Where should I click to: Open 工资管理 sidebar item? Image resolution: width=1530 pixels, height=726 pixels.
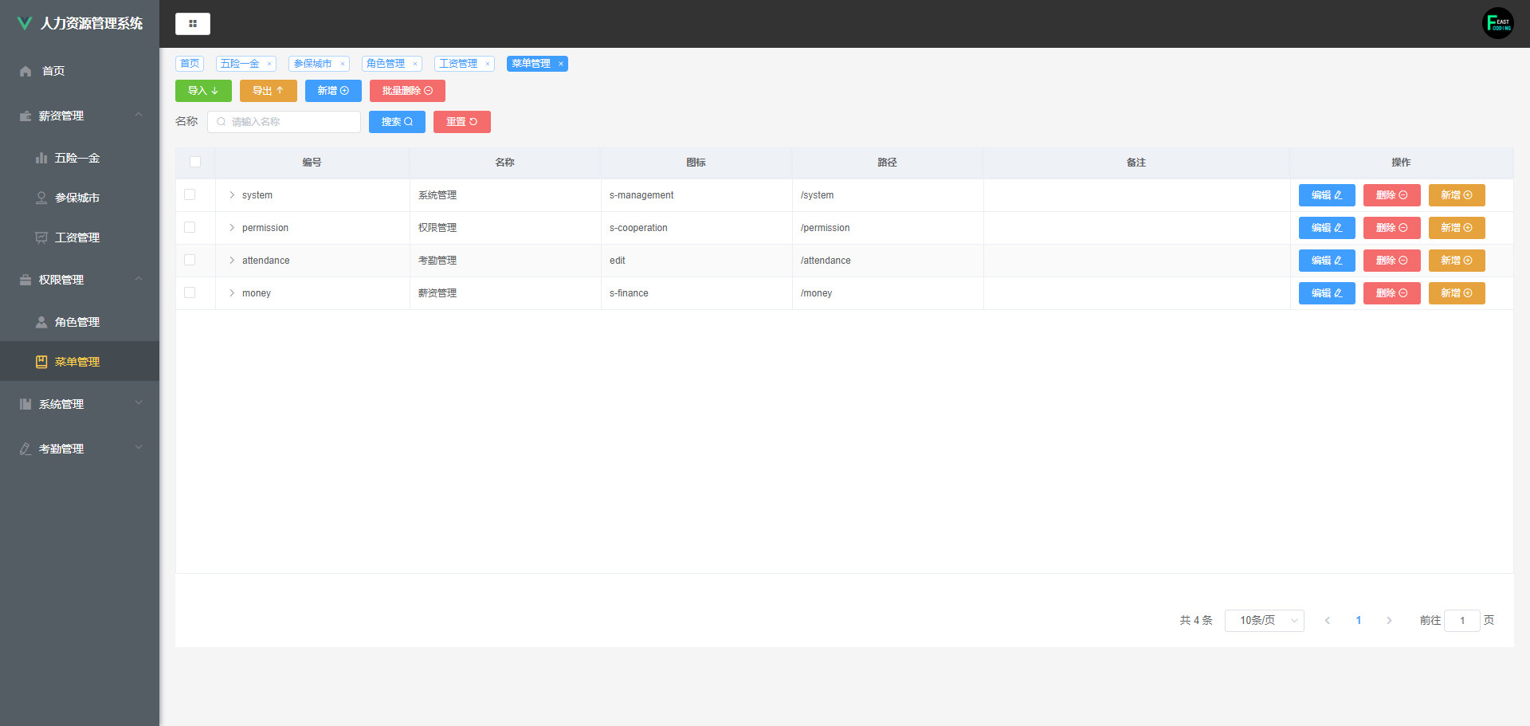pos(80,237)
